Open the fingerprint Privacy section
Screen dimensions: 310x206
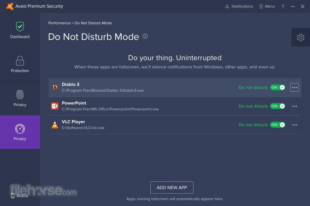click(20, 98)
